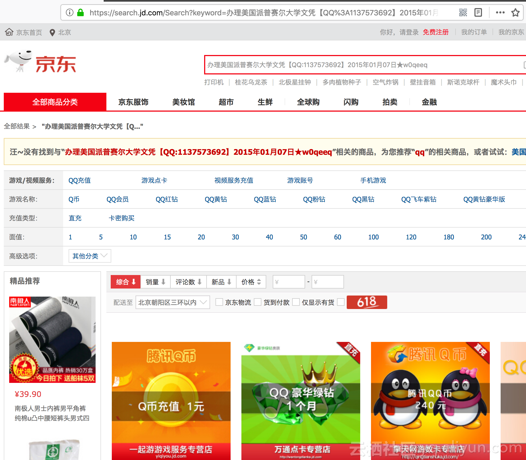The height and width of the screenshot is (460, 526).
Task: Click the location pin icon for 北京
Action: pos(52,32)
